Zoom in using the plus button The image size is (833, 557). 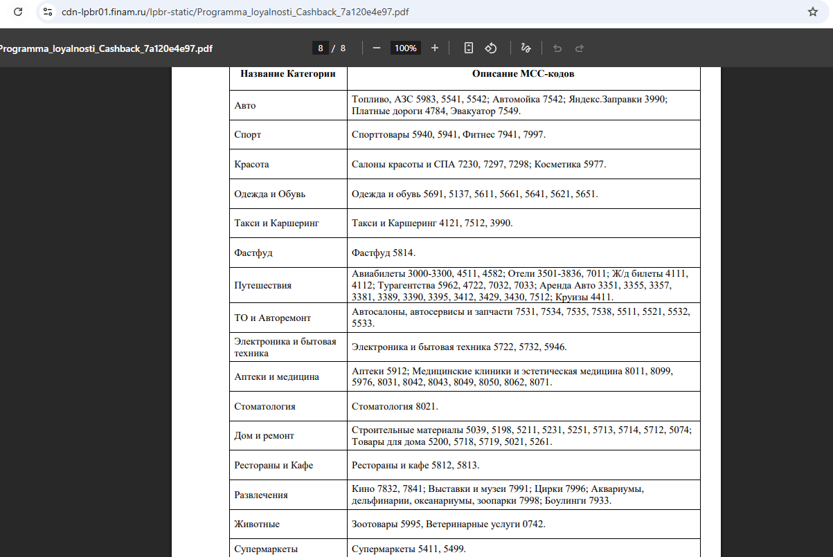tap(435, 48)
